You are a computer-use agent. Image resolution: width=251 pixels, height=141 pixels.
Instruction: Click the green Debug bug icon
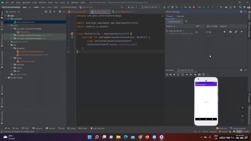point(177,7)
